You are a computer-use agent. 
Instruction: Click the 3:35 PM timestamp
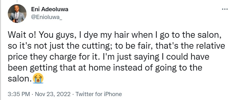[19, 94]
